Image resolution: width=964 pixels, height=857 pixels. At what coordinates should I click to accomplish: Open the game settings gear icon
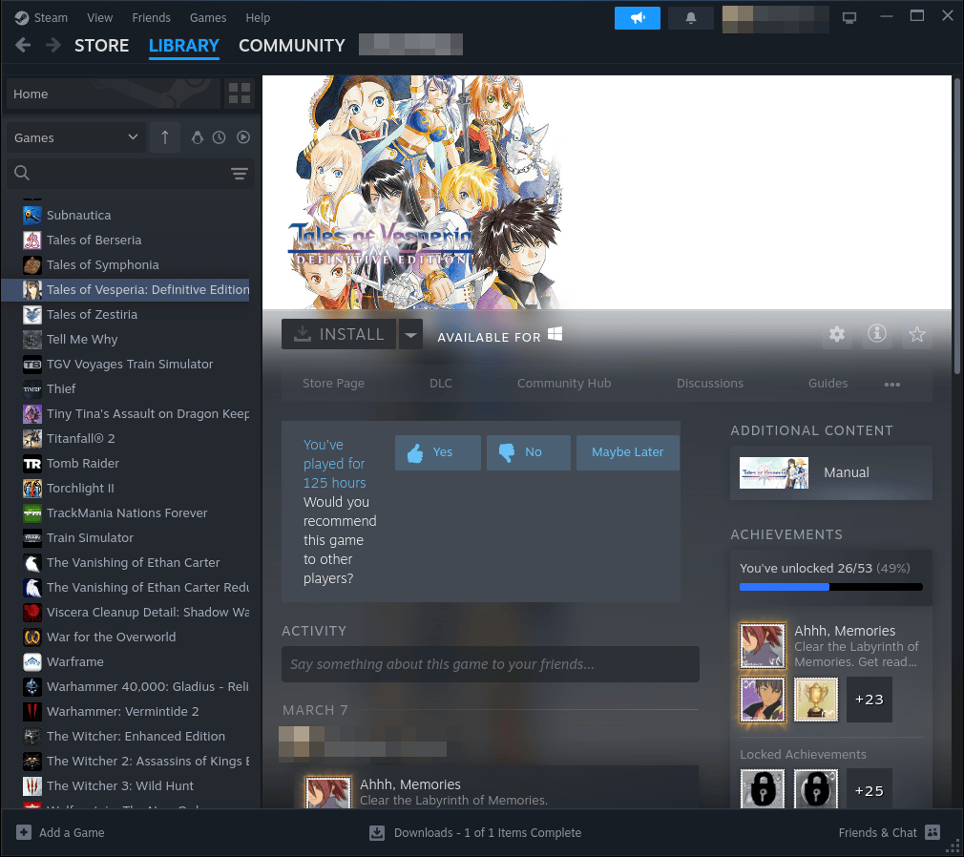coord(837,335)
